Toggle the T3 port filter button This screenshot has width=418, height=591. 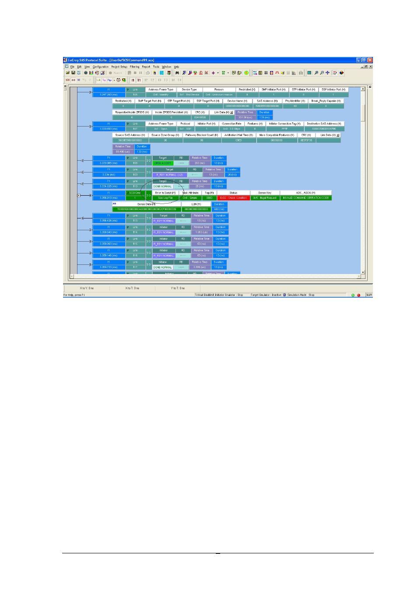165,80
